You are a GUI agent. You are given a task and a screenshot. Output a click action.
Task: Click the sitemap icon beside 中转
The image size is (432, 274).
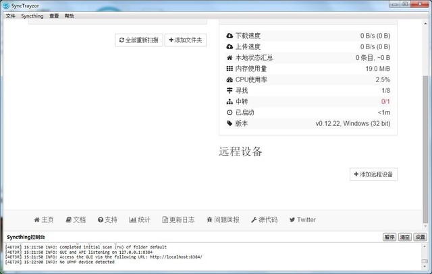click(230, 102)
